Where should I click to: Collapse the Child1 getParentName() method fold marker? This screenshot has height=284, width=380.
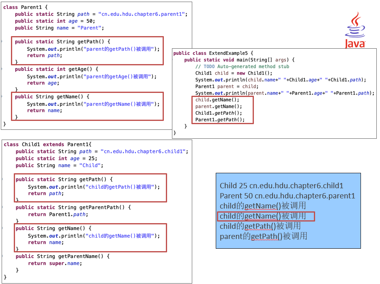(2, 256)
